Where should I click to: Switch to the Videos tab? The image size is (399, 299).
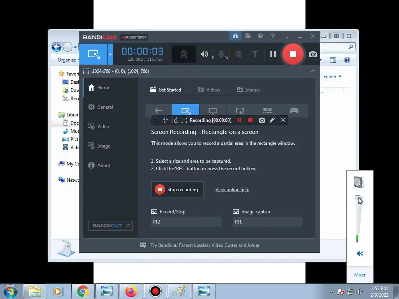209,90
